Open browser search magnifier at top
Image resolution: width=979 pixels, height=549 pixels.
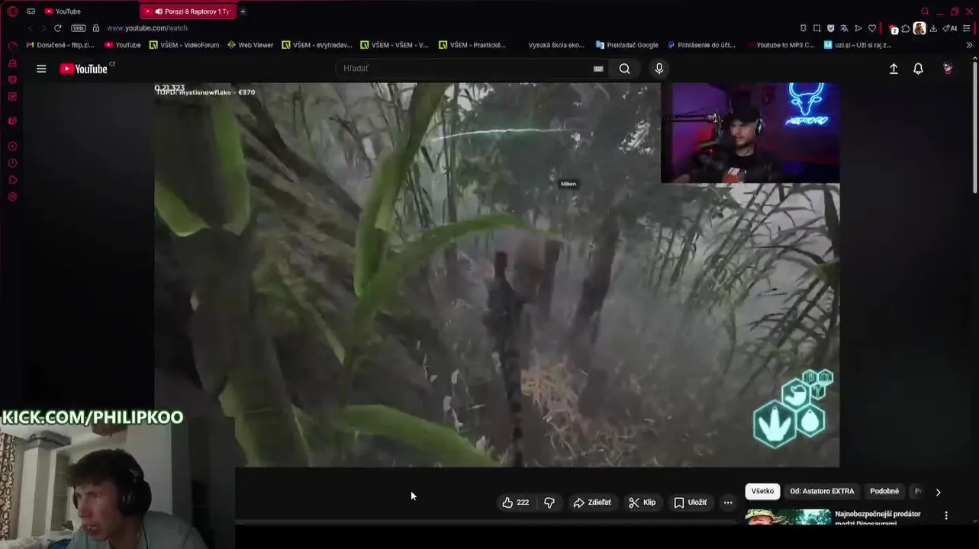point(925,11)
